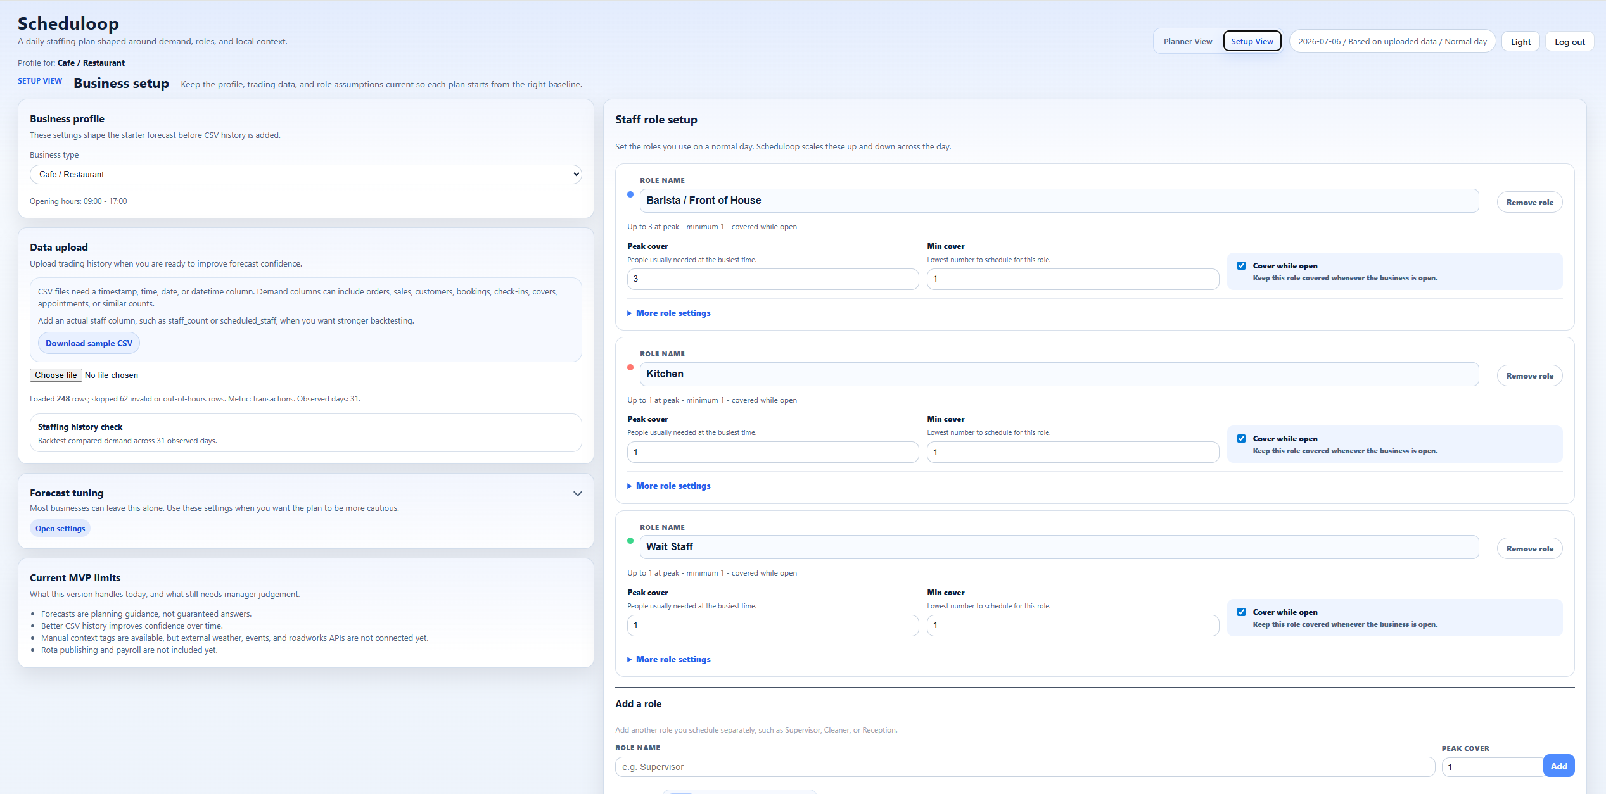Viewport: 1606px width, 794px height.
Task: Click the Log out button
Action: [x=1569, y=42]
